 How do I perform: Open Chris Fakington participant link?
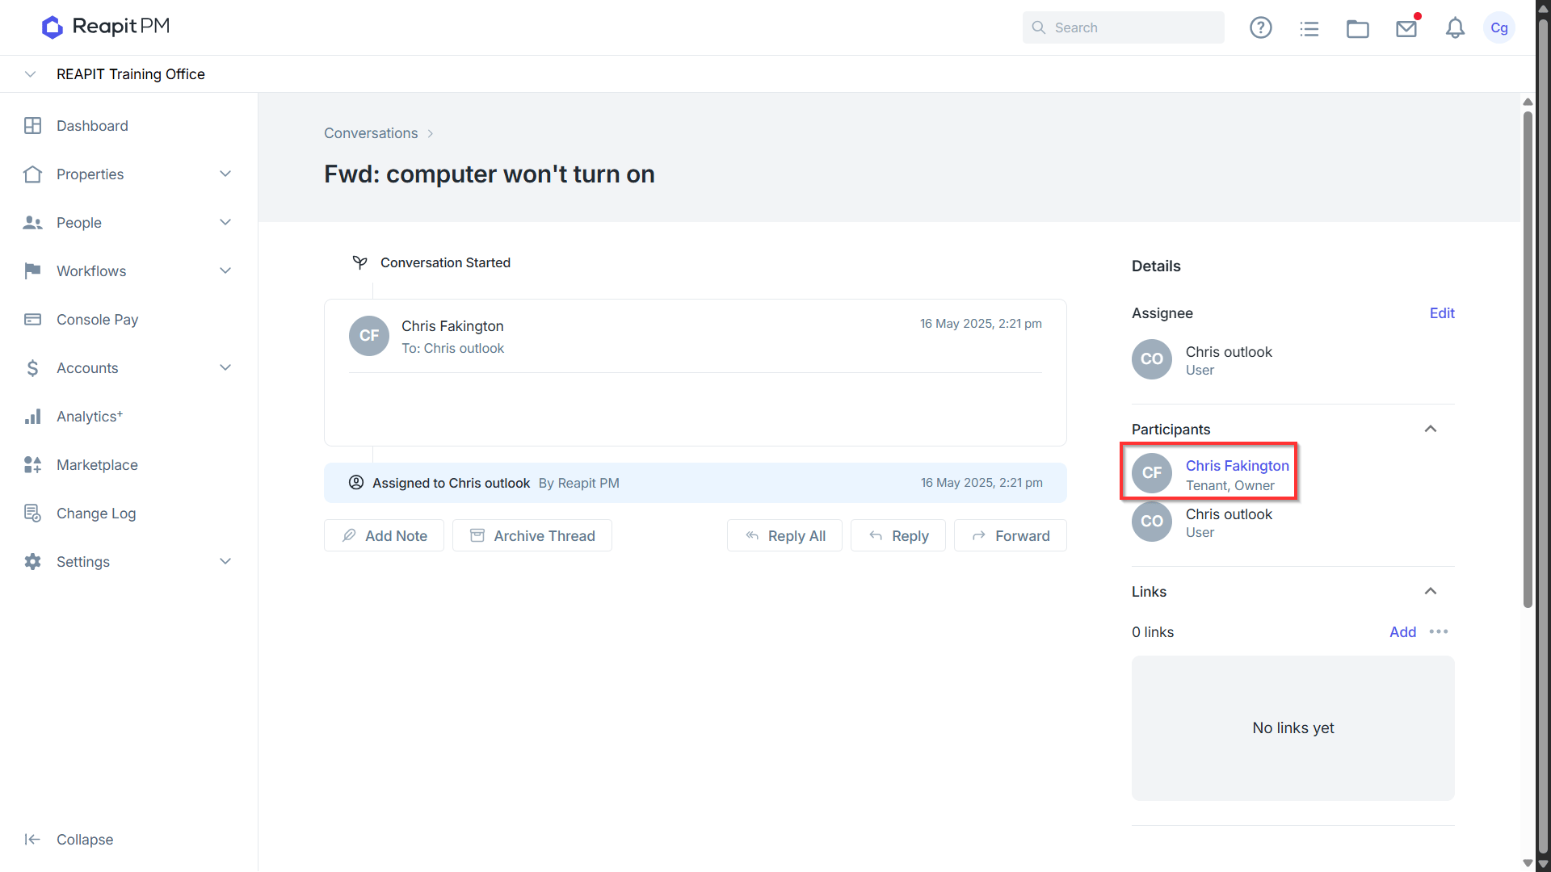(1237, 466)
